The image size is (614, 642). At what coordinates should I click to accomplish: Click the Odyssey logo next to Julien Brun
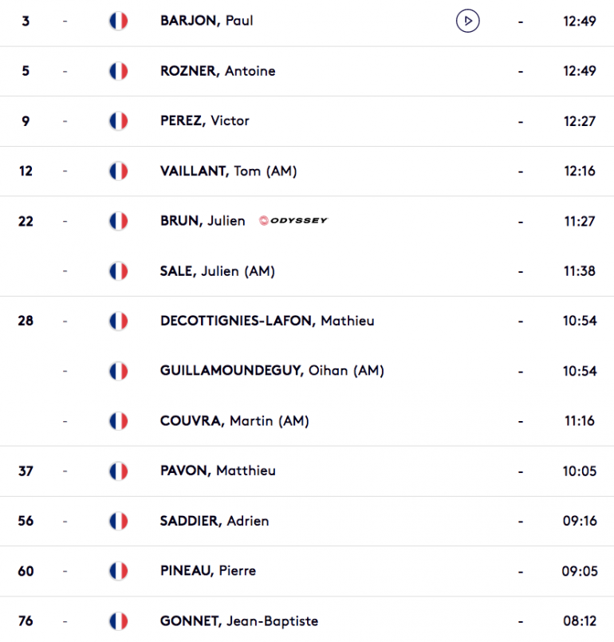(293, 221)
